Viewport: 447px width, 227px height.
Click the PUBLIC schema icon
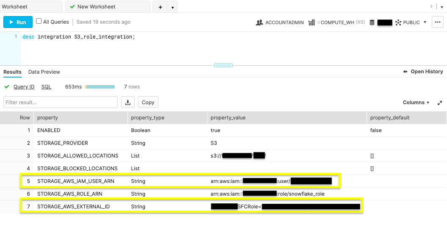click(398, 22)
